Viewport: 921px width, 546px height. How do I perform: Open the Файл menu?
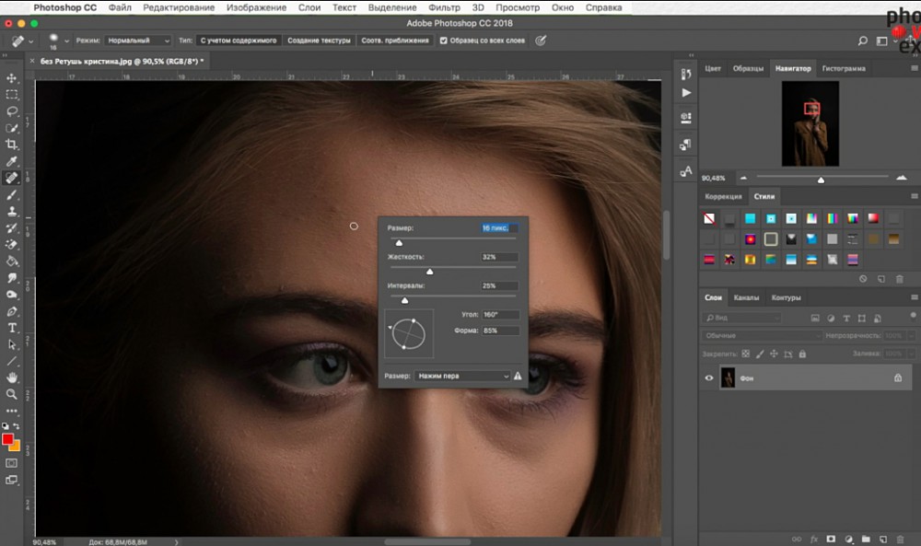120,7
